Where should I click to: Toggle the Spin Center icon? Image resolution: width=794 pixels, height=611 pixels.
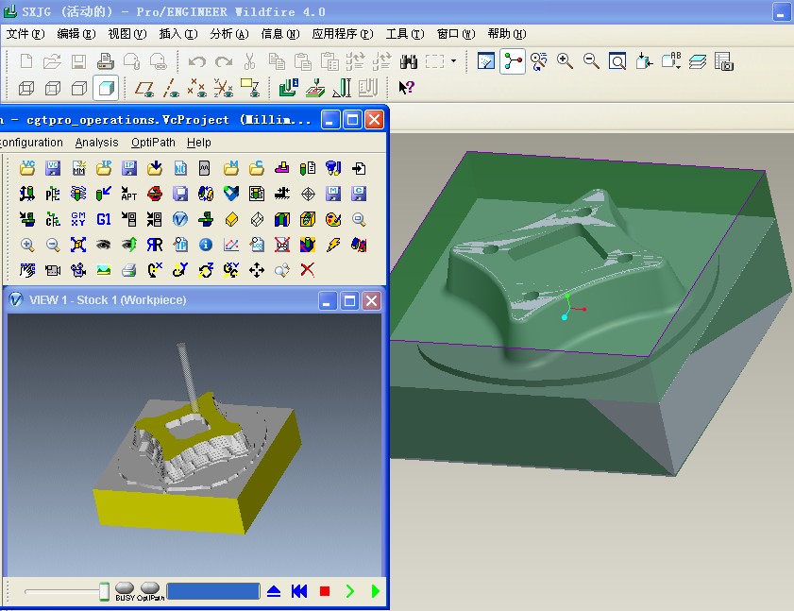[x=513, y=61]
